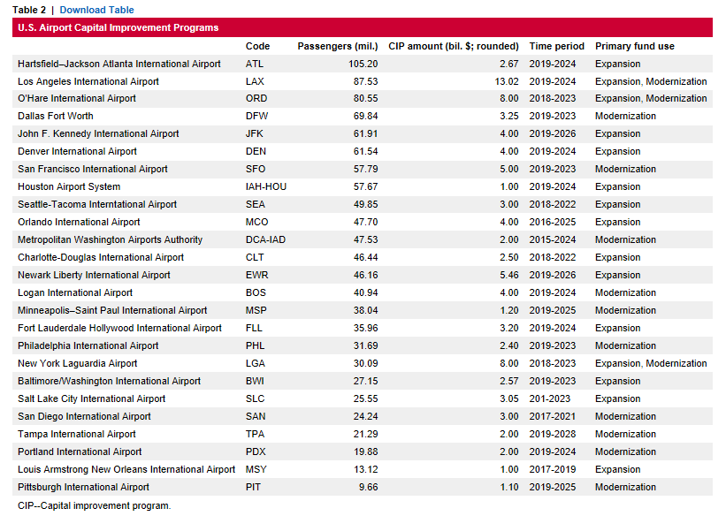
Task: Click Metropolitan Washington Airports Authority name
Action: [x=111, y=239]
